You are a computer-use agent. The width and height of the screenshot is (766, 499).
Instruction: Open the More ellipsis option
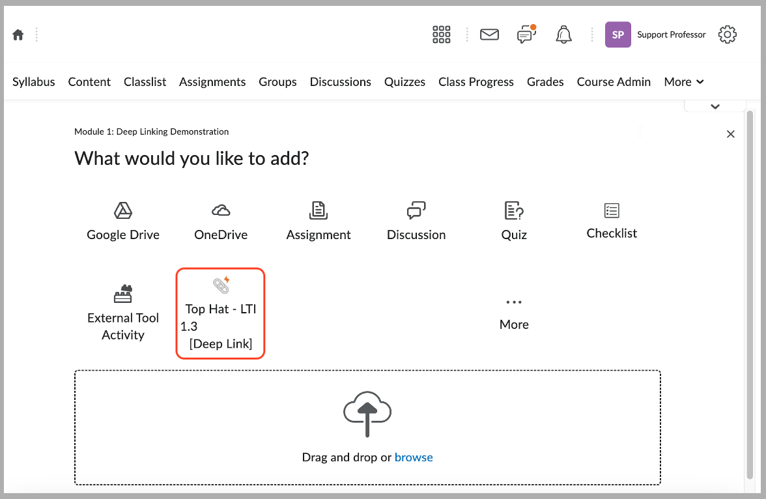[514, 311]
